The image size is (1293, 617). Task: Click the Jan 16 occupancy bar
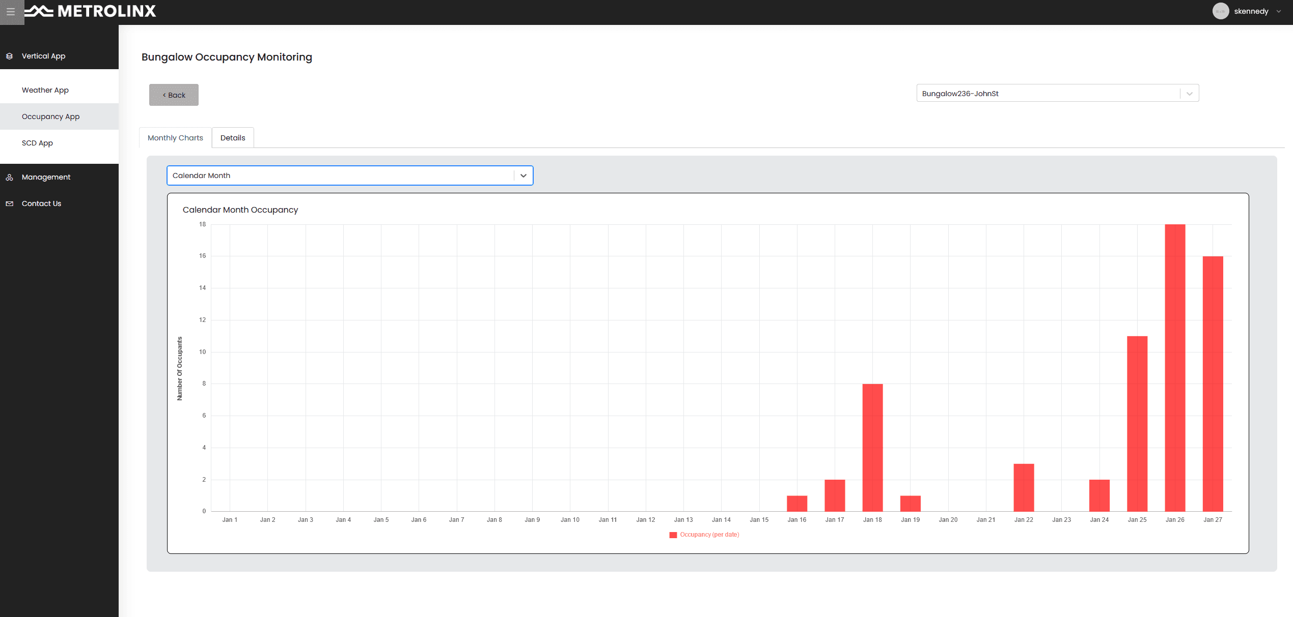pyautogui.click(x=797, y=504)
